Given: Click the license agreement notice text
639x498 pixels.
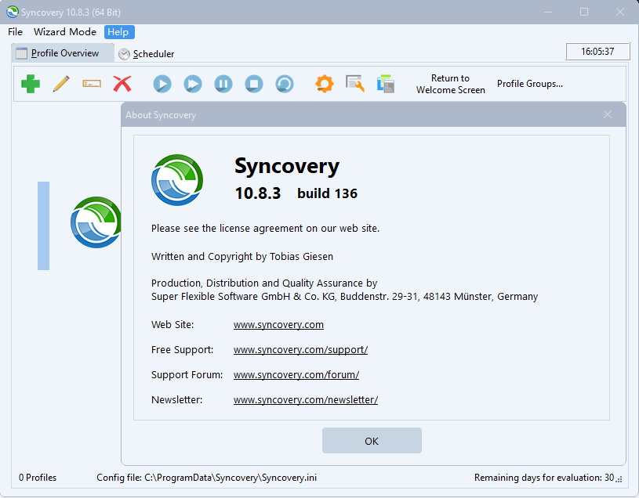Looking at the screenshot, I should click(x=265, y=229).
